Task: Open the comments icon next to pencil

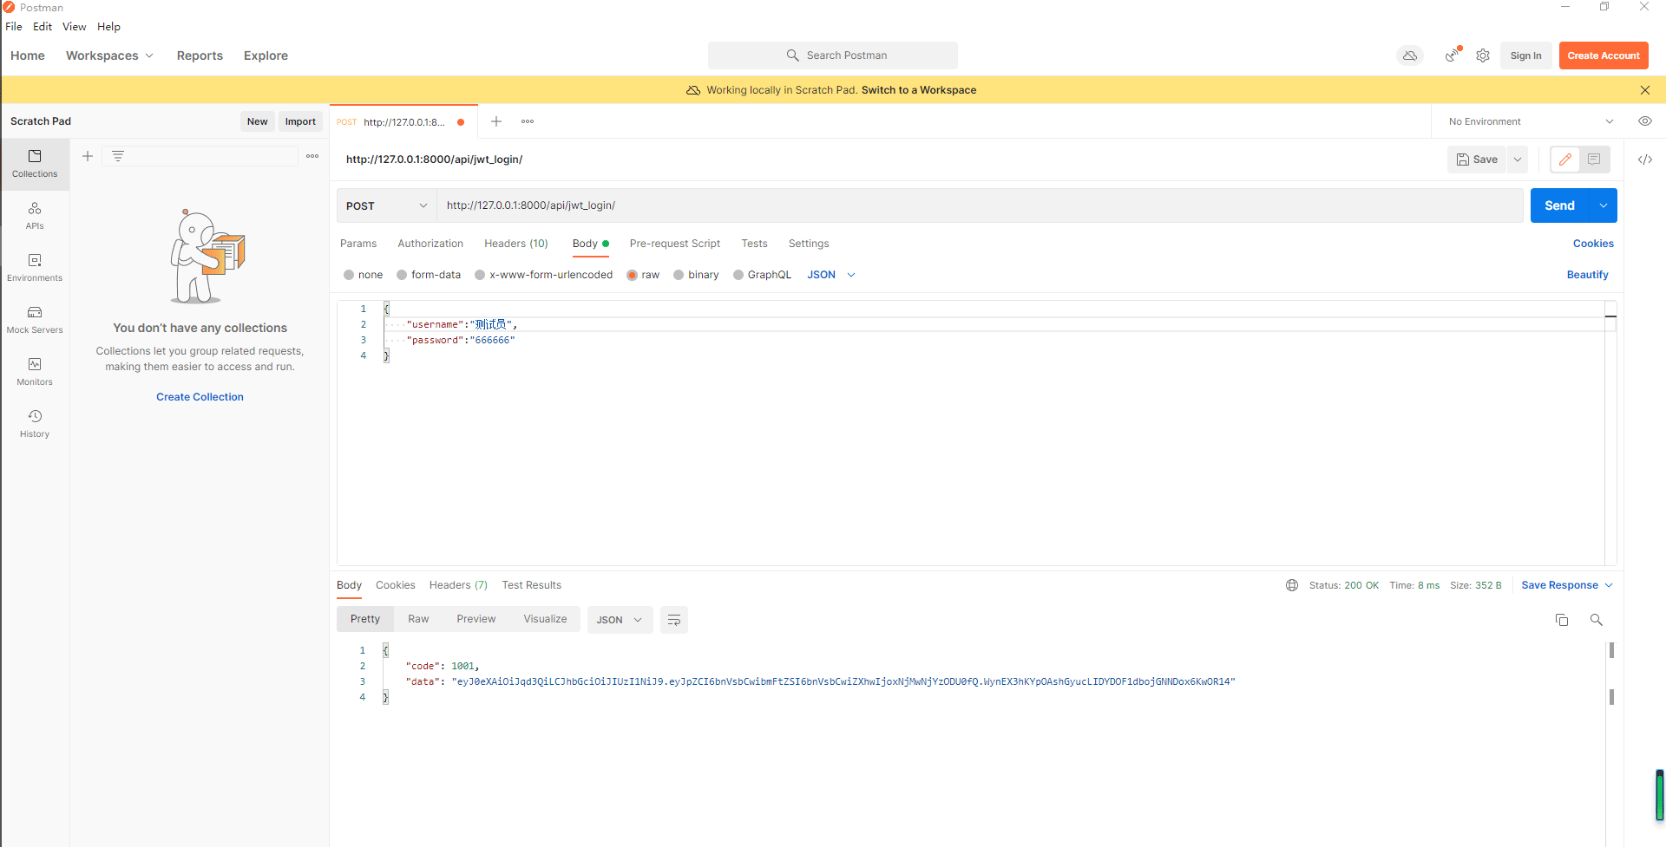Action: 1594,160
